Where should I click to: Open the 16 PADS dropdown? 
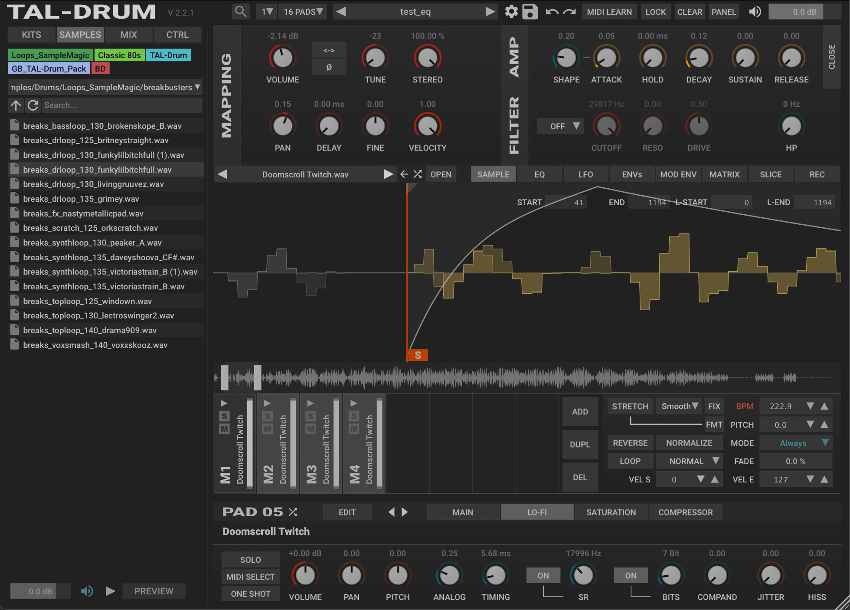303,12
